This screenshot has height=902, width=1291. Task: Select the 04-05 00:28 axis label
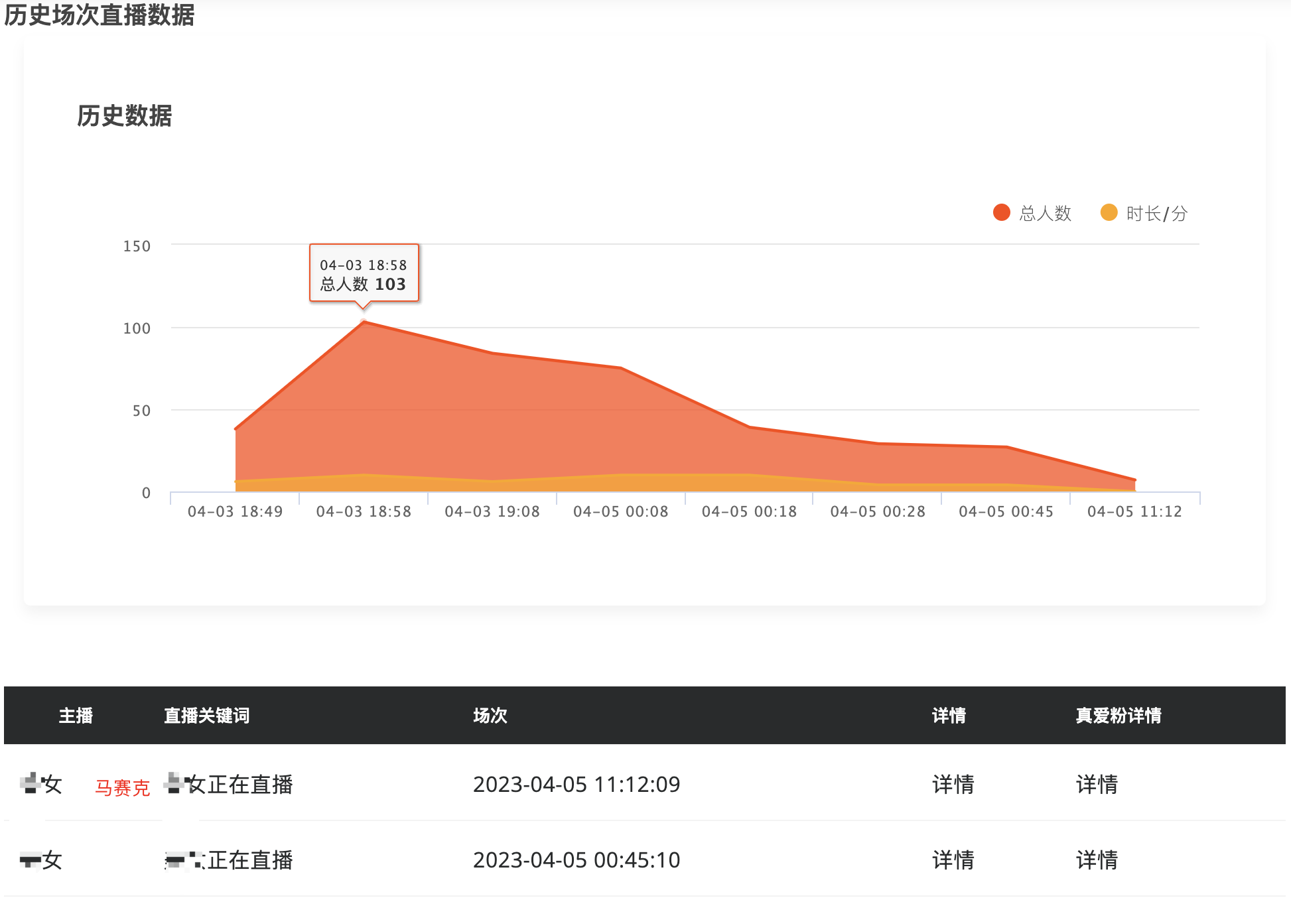click(x=878, y=511)
